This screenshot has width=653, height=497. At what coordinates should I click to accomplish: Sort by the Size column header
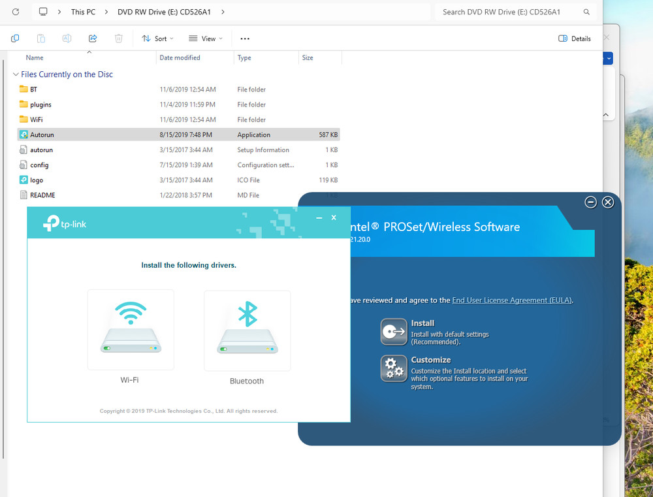308,57
